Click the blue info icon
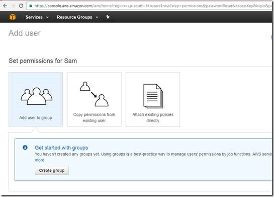274x197 pixels. [x=25, y=148]
